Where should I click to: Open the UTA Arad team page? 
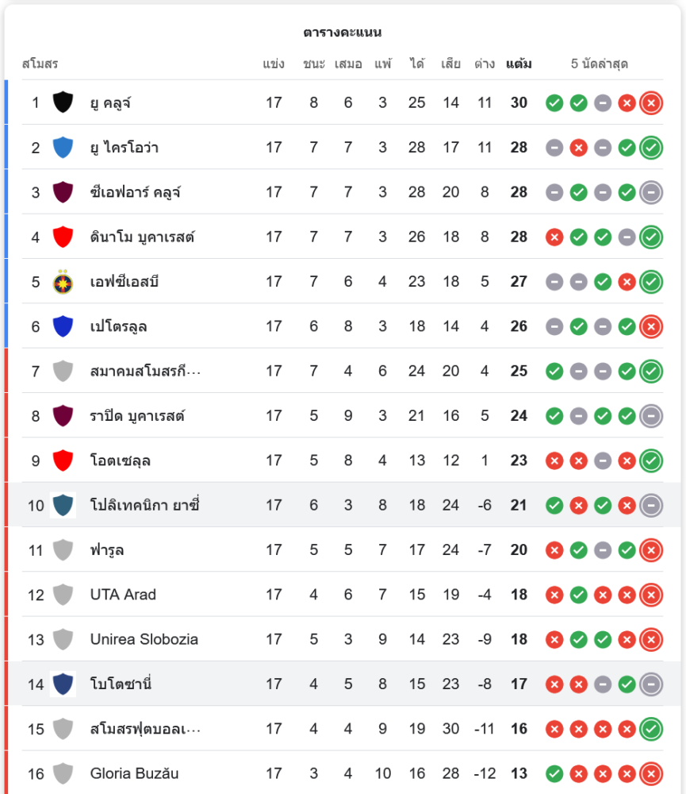(x=123, y=595)
